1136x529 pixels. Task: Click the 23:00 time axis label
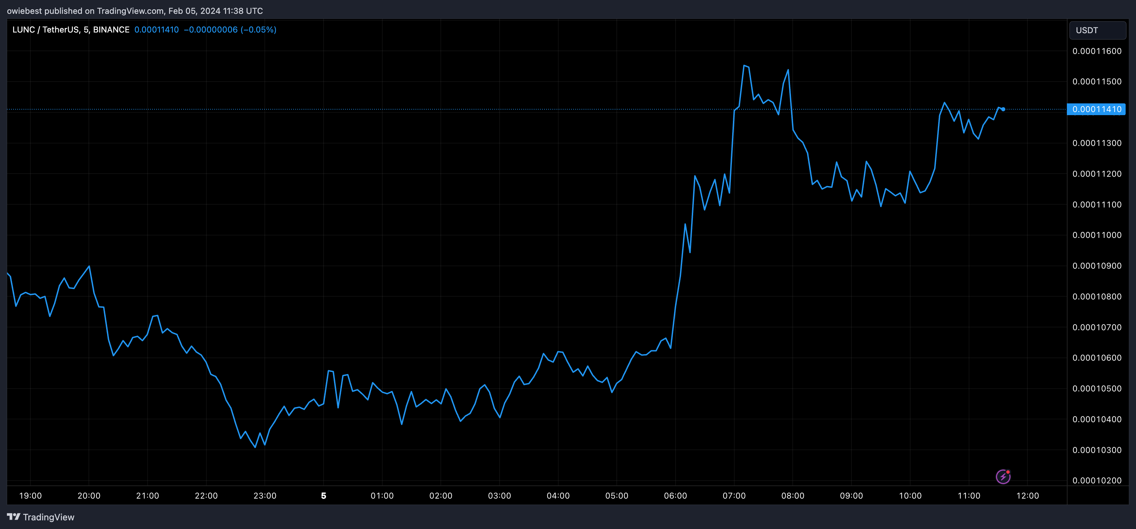coord(265,495)
